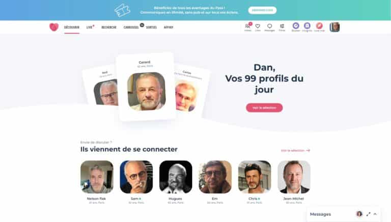Image resolution: width=391 pixels, height=222 pixels.
Task: Follow the Voir la sélection arrow link
Action: [x=295, y=150]
